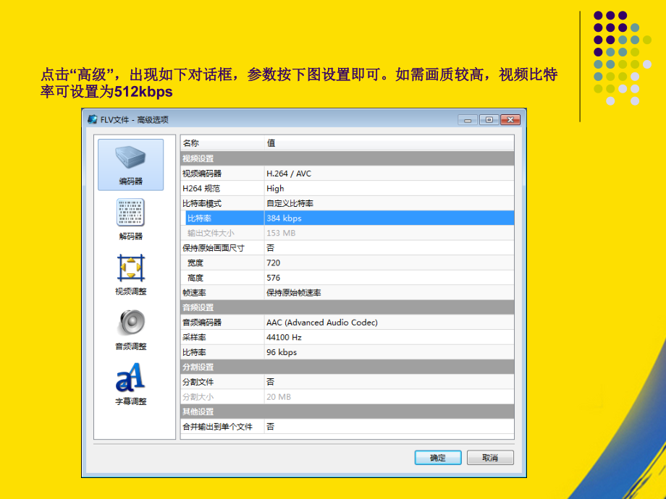Select the 分割文件 row label

(x=198, y=382)
